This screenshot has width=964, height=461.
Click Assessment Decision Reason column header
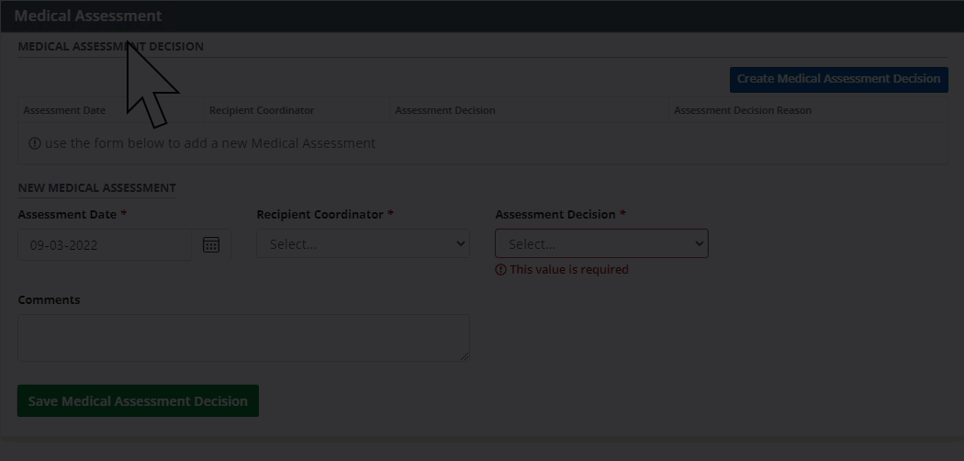(743, 110)
